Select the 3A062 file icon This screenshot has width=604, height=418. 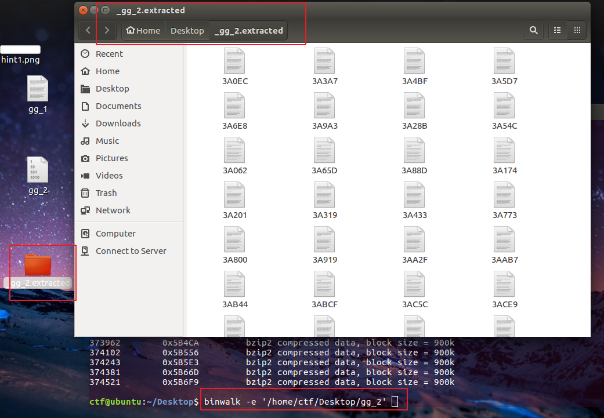[x=234, y=150]
